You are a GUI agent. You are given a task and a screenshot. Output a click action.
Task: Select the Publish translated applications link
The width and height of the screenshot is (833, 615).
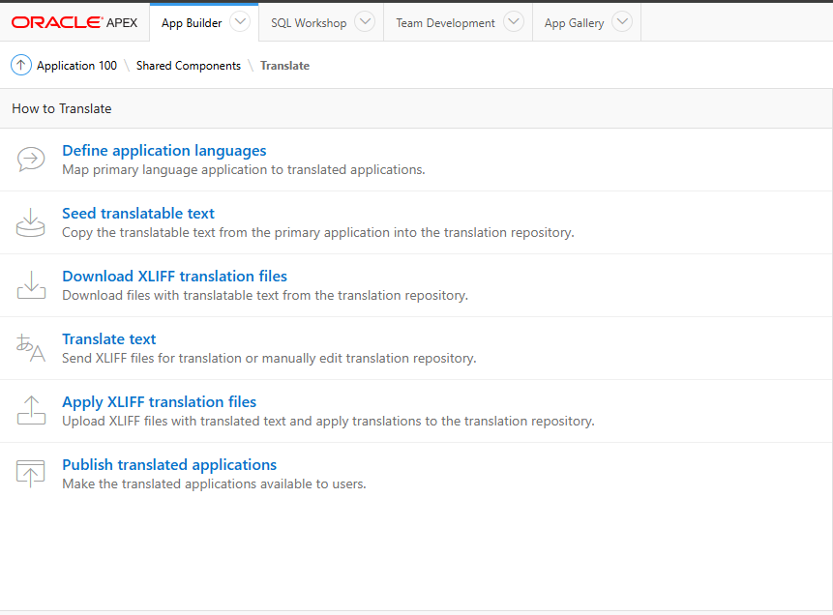click(x=169, y=465)
